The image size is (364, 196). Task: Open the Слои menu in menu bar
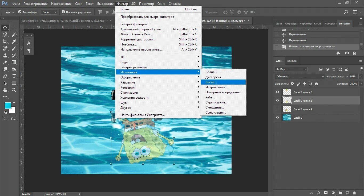[x=79, y=4]
